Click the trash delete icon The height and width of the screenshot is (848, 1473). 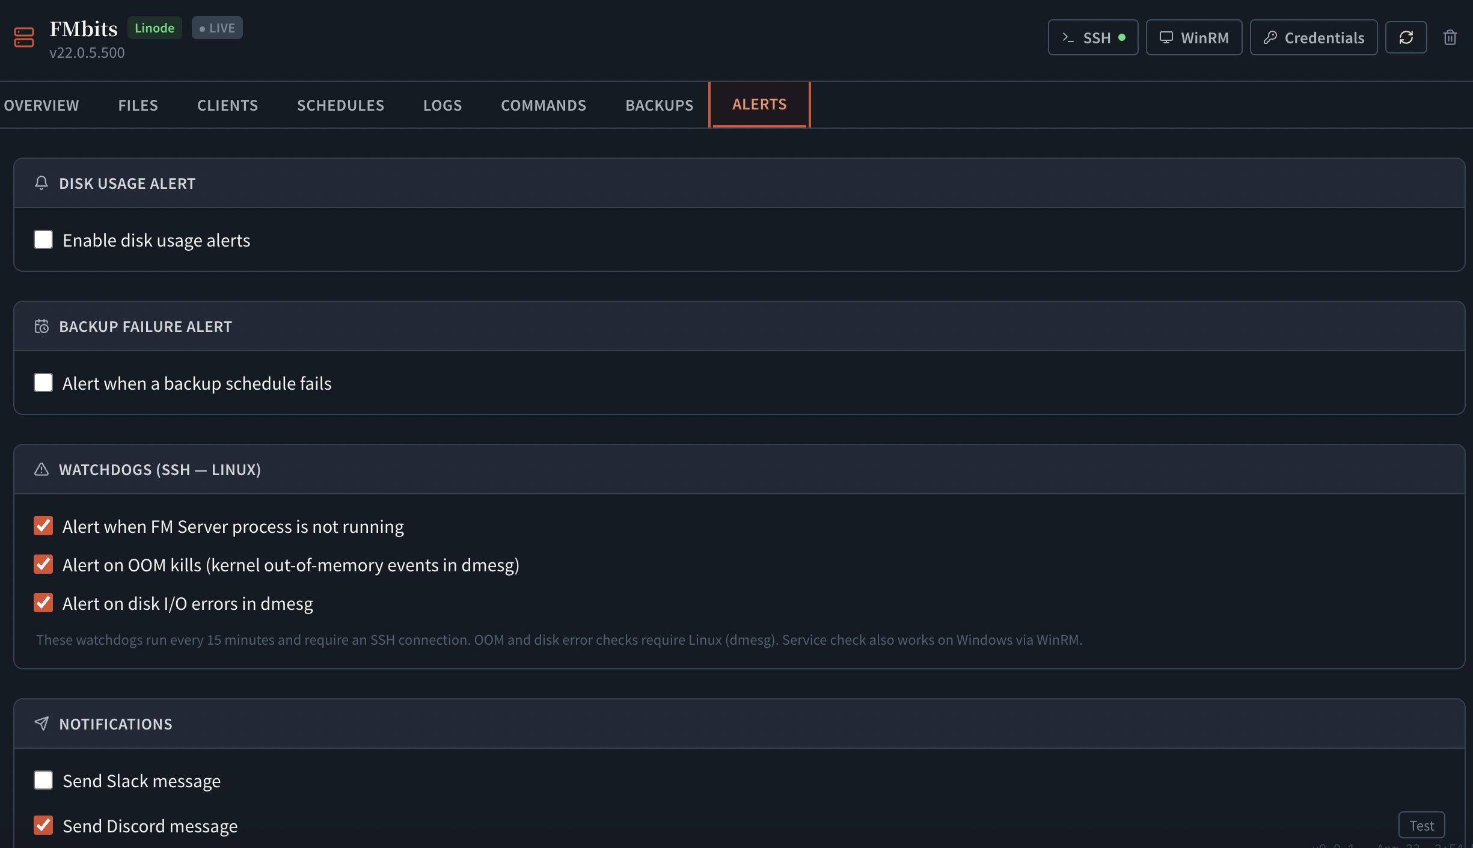click(1450, 37)
